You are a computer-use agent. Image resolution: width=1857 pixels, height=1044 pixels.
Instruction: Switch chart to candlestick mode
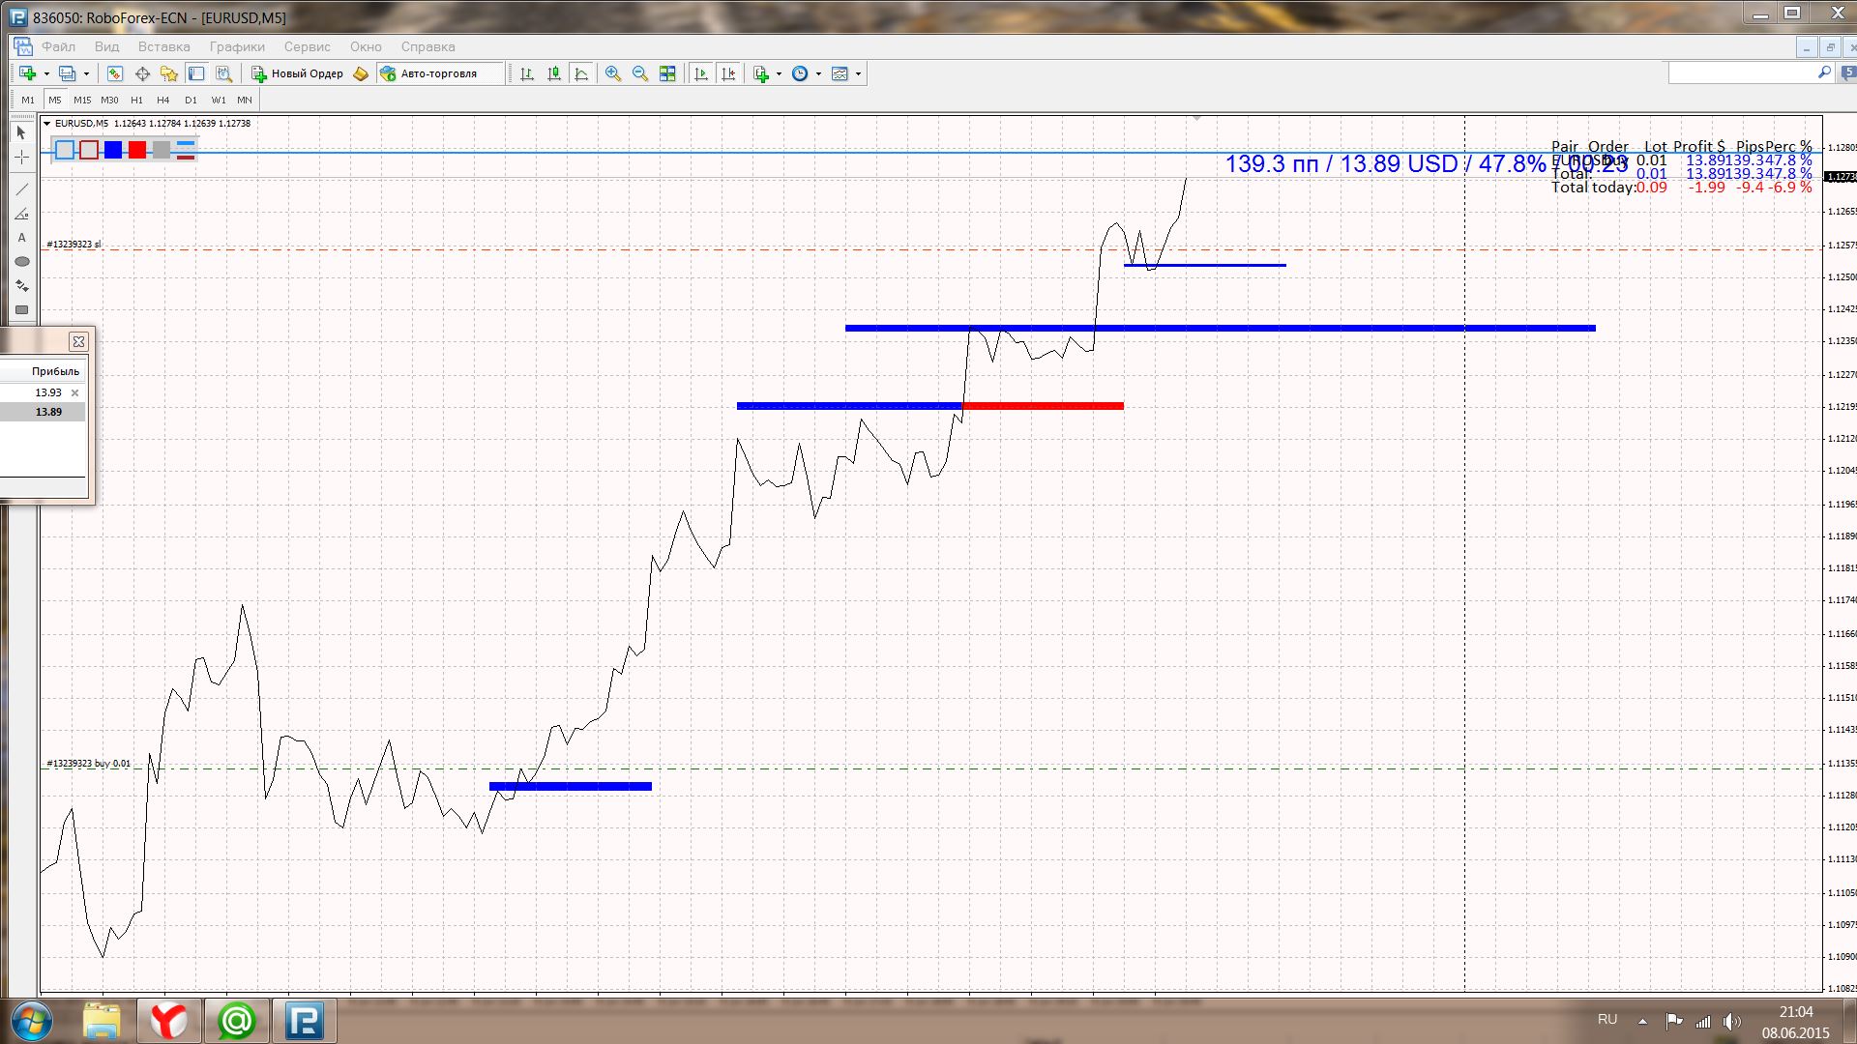[x=554, y=73]
